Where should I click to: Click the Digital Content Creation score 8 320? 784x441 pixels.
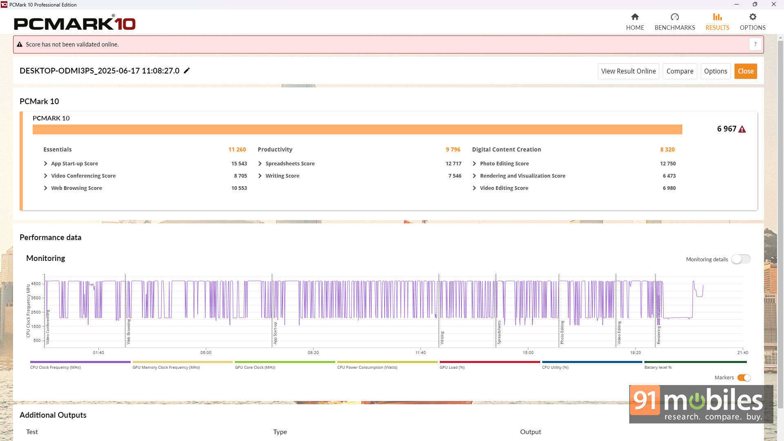pos(667,149)
